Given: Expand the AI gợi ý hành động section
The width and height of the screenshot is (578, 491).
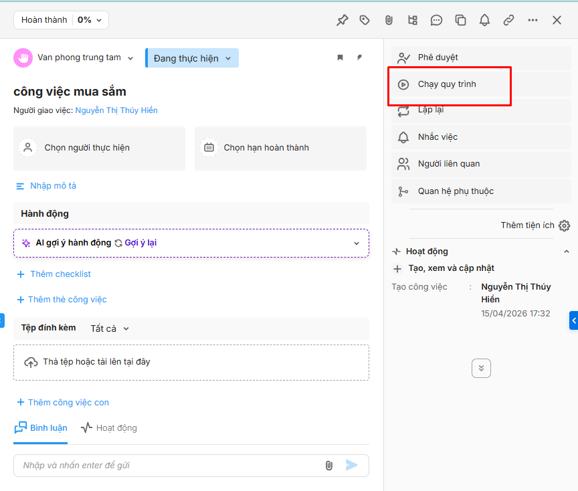Looking at the screenshot, I should point(356,243).
